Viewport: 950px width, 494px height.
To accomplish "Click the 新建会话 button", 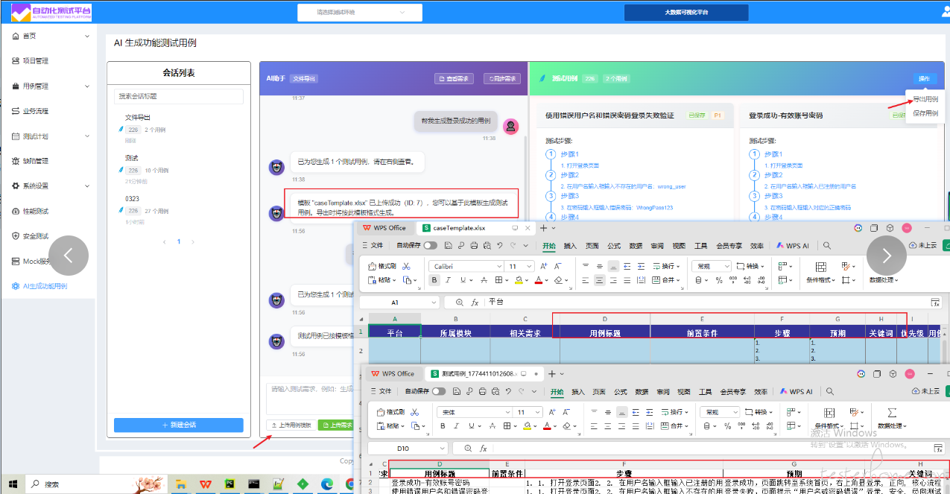I will click(179, 425).
